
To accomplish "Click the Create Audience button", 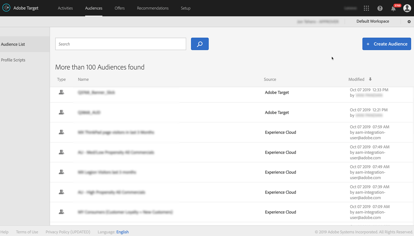I will pos(386,44).
